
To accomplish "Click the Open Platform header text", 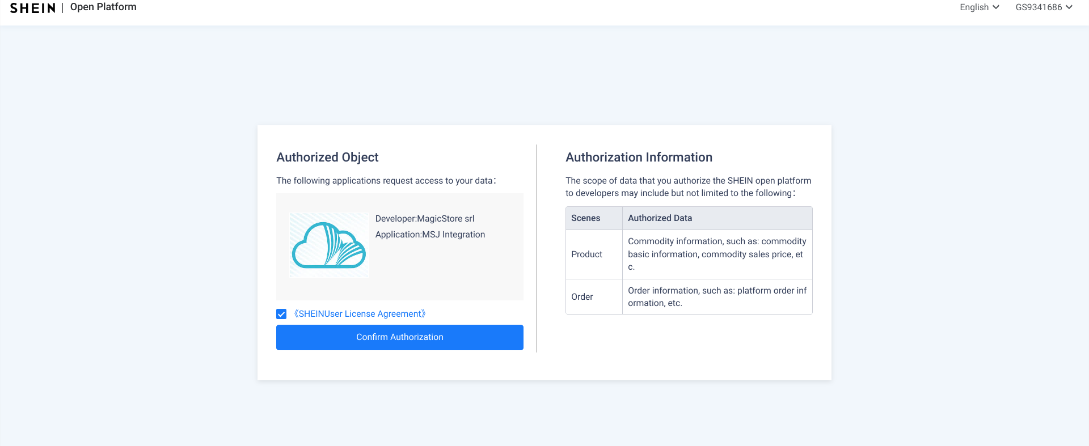I will tap(103, 7).
